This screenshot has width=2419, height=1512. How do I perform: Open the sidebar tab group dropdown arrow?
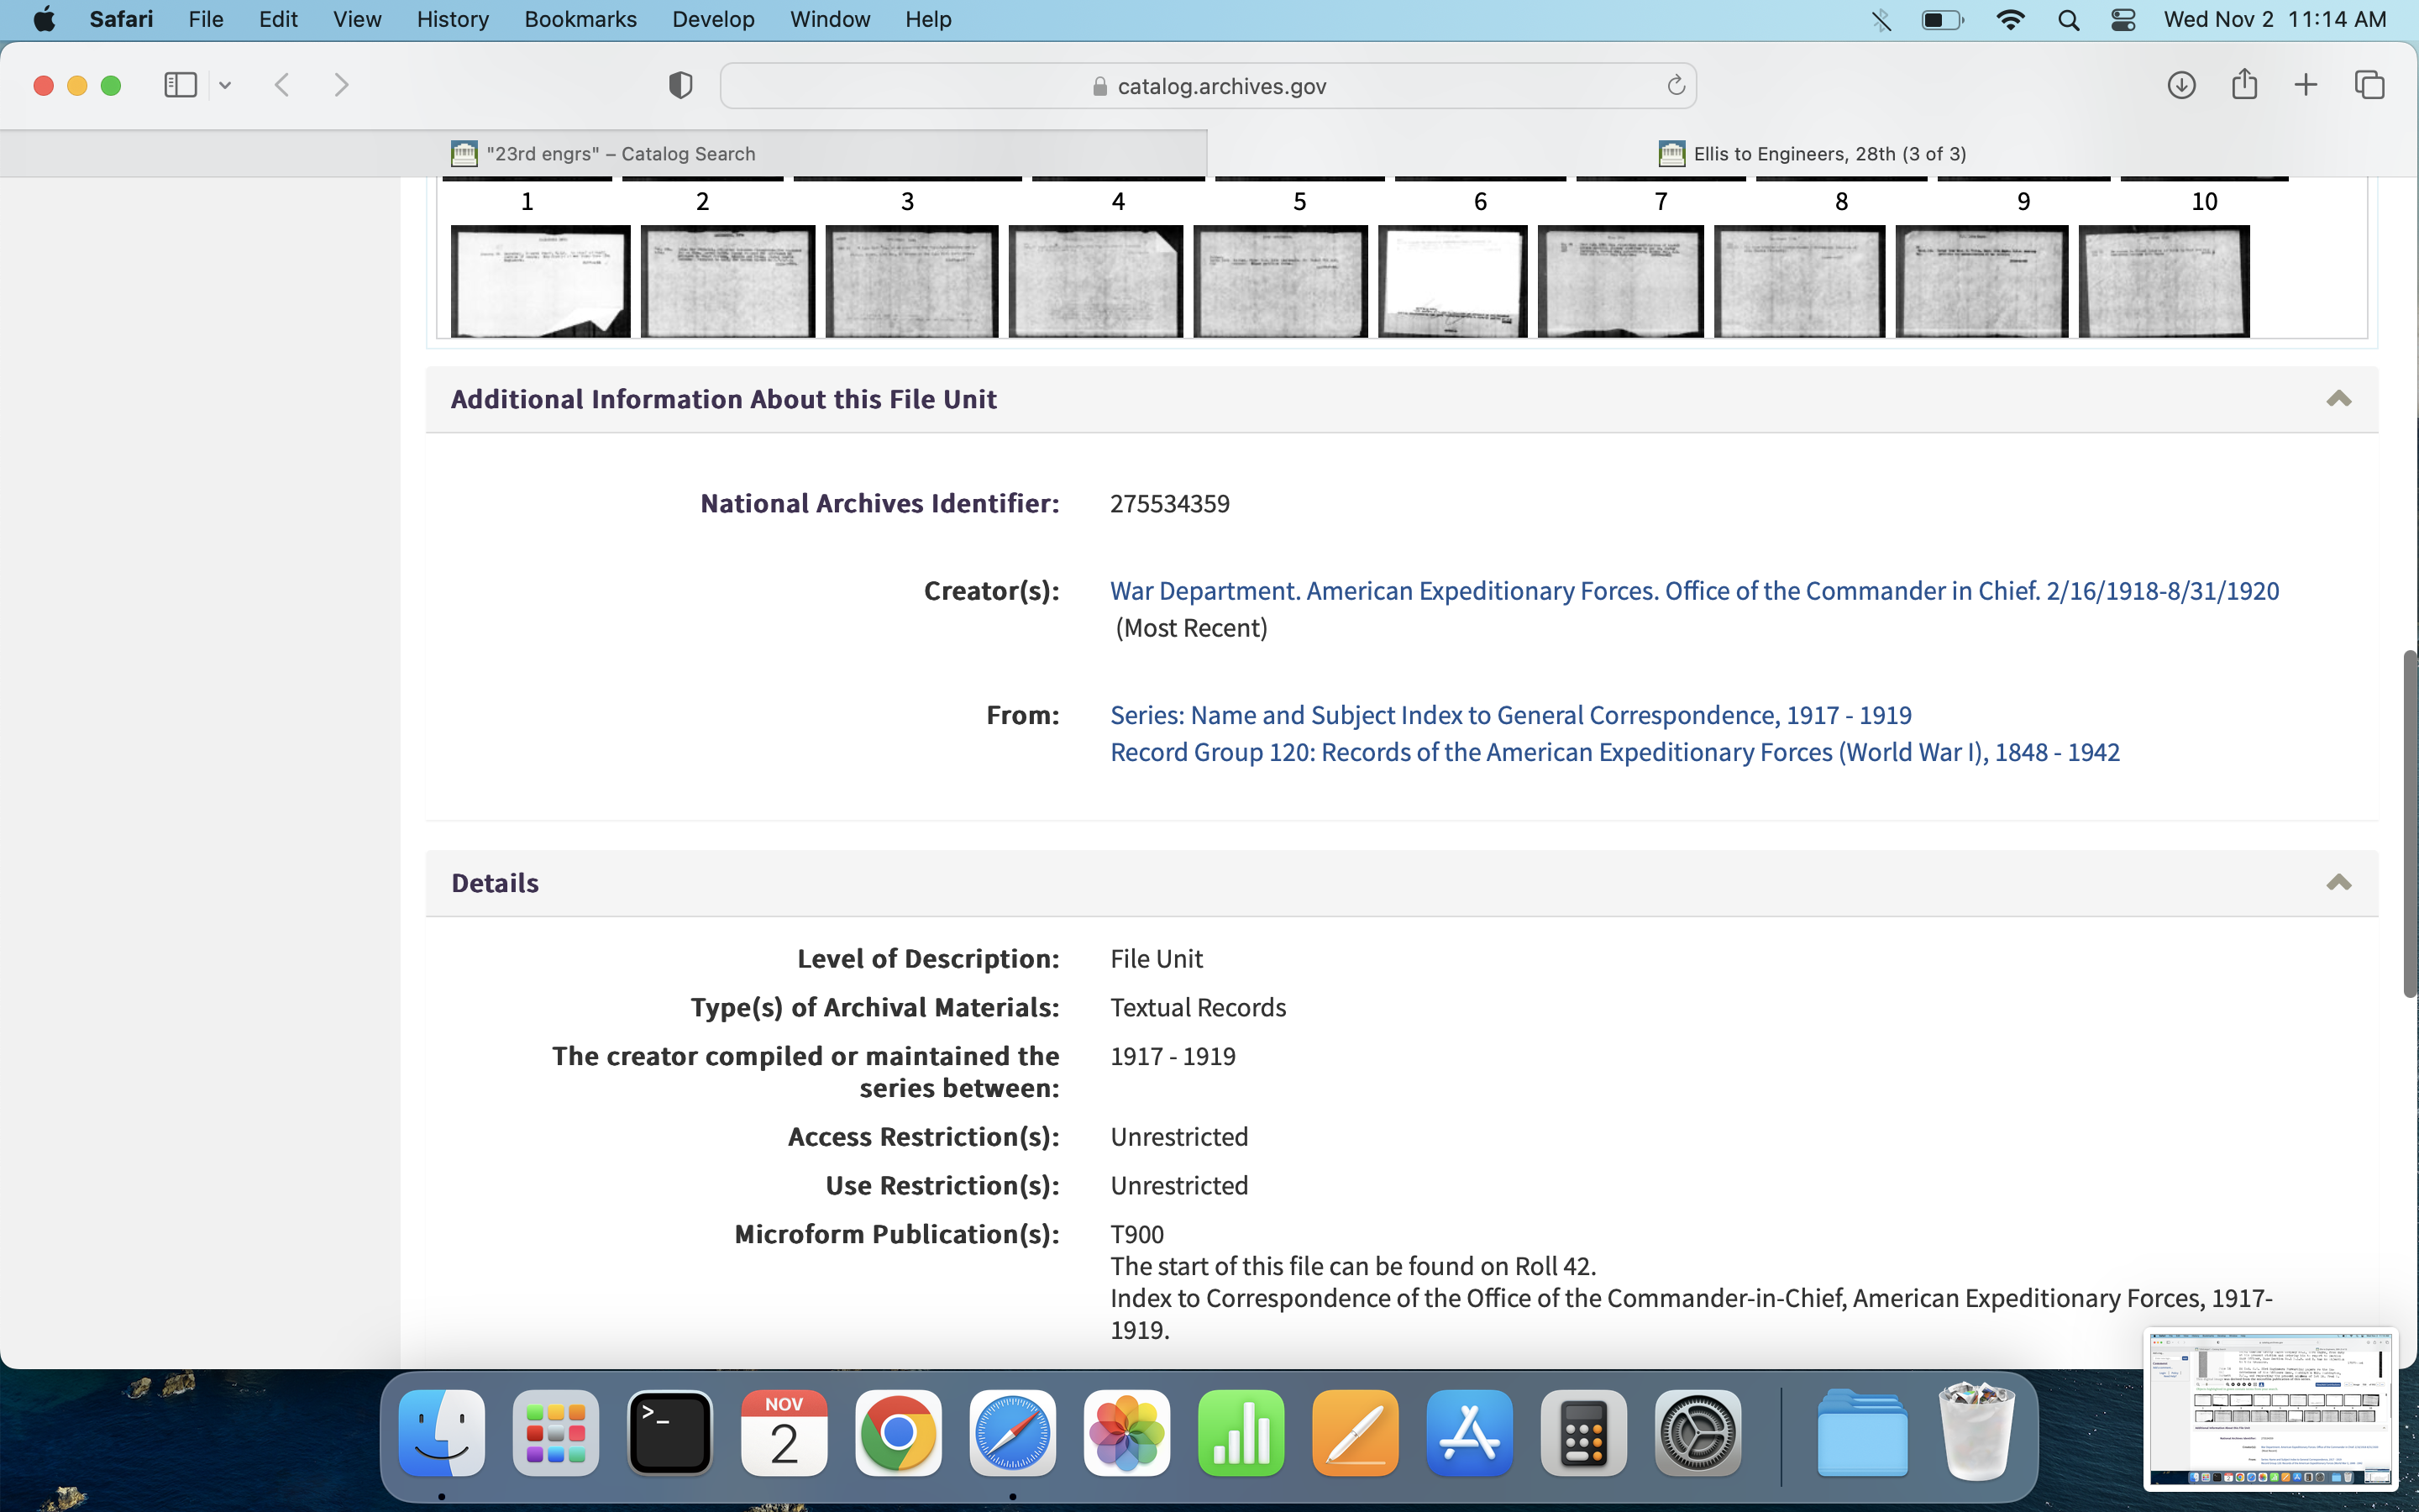pyautogui.click(x=225, y=86)
